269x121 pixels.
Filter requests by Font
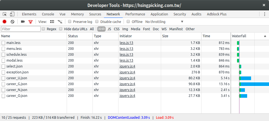point(147,29)
